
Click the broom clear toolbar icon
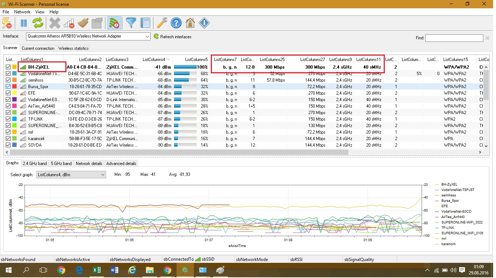pos(83,23)
